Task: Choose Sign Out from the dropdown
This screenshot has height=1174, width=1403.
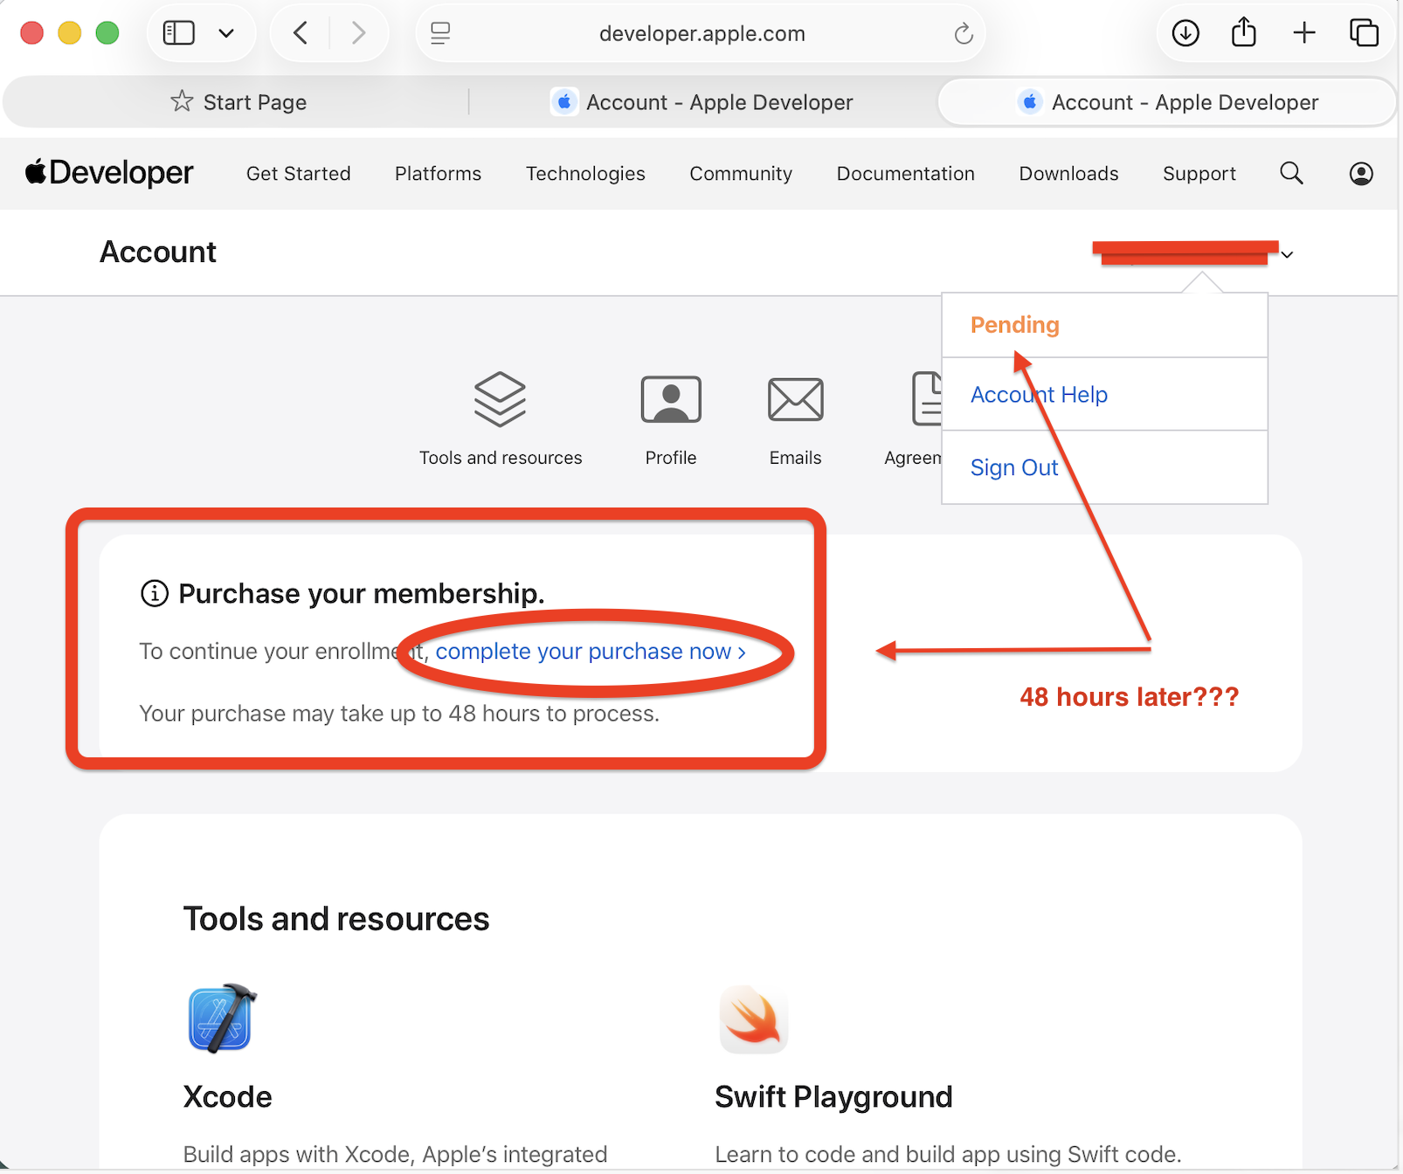Action: pyautogui.click(x=1014, y=468)
